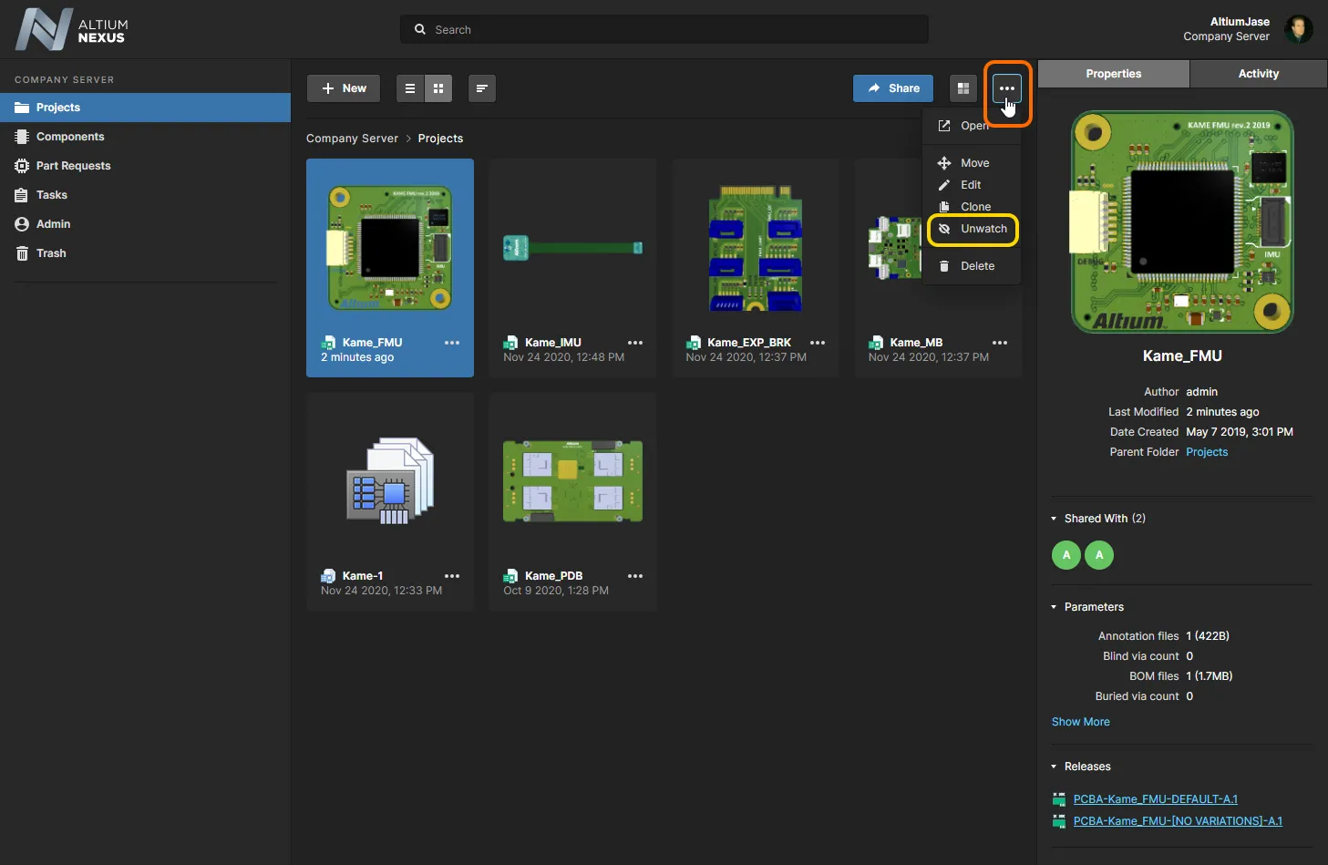1328x865 pixels.
Task: Select the Kame_PDB project thumbnail
Action: coord(572,481)
